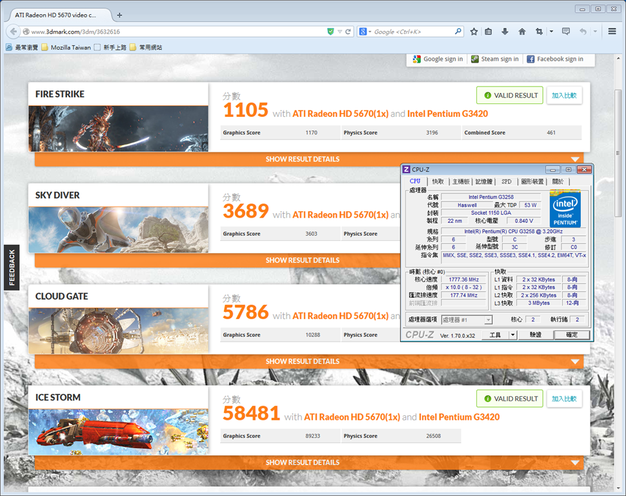
Task: Click the reload page icon
Action: (348, 32)
